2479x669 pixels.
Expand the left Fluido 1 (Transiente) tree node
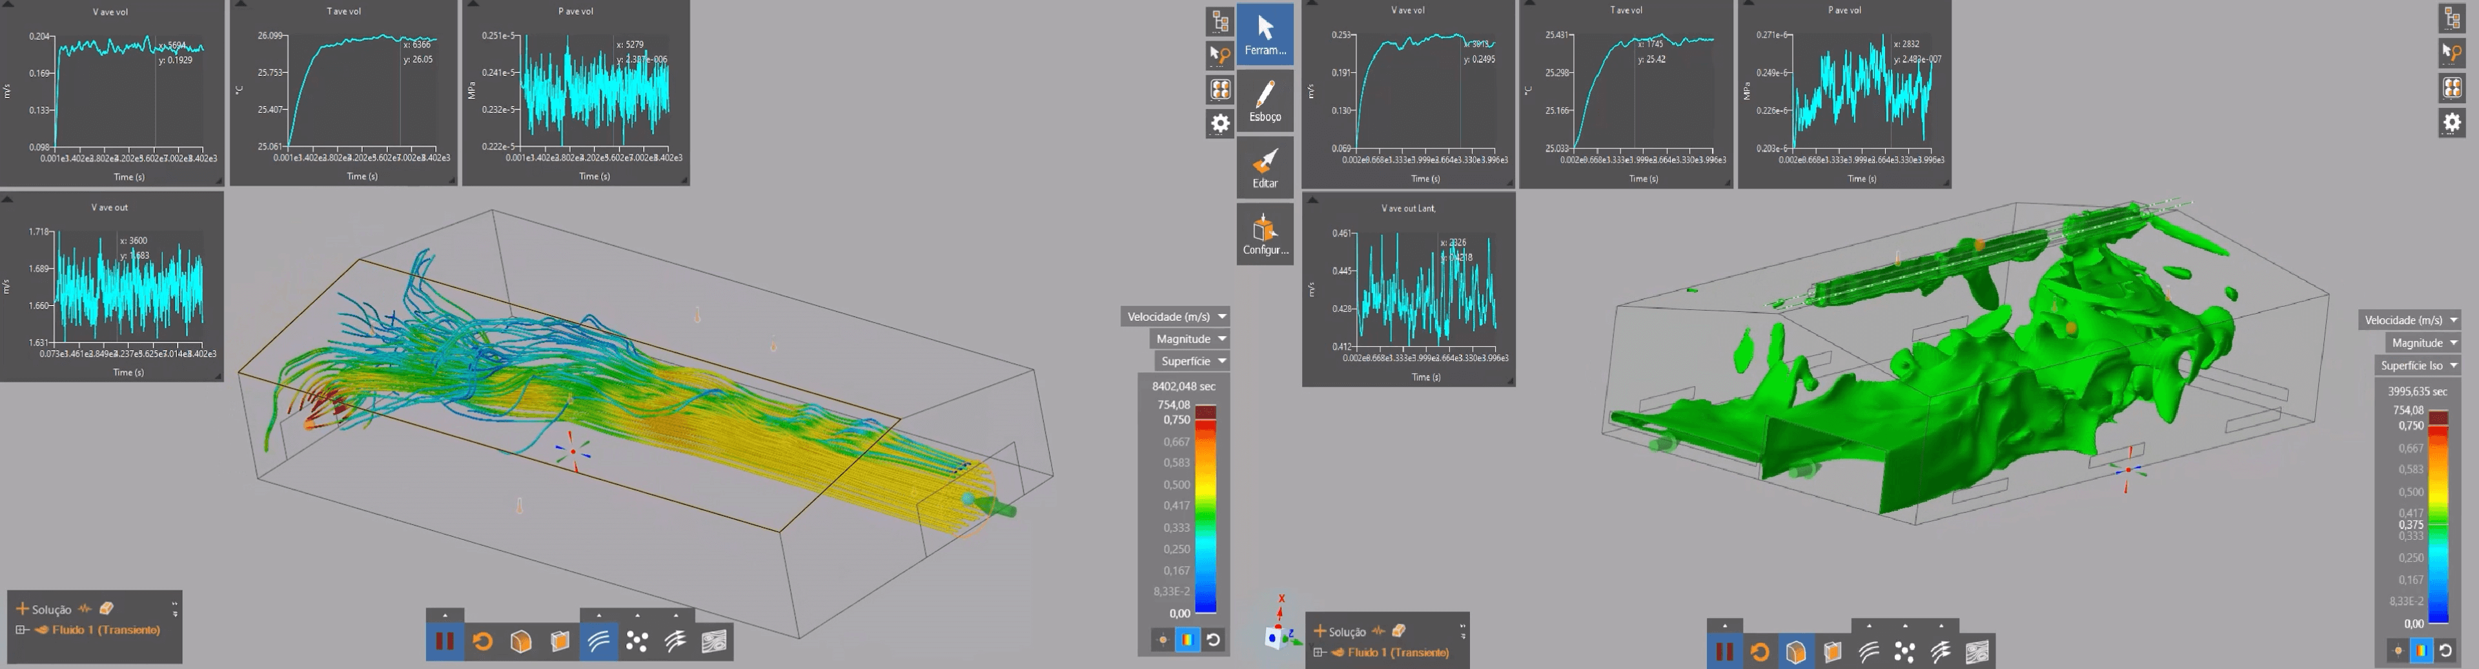pos(21,630)
